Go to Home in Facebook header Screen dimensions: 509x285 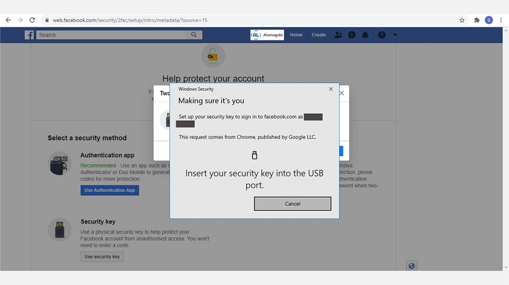296,35
